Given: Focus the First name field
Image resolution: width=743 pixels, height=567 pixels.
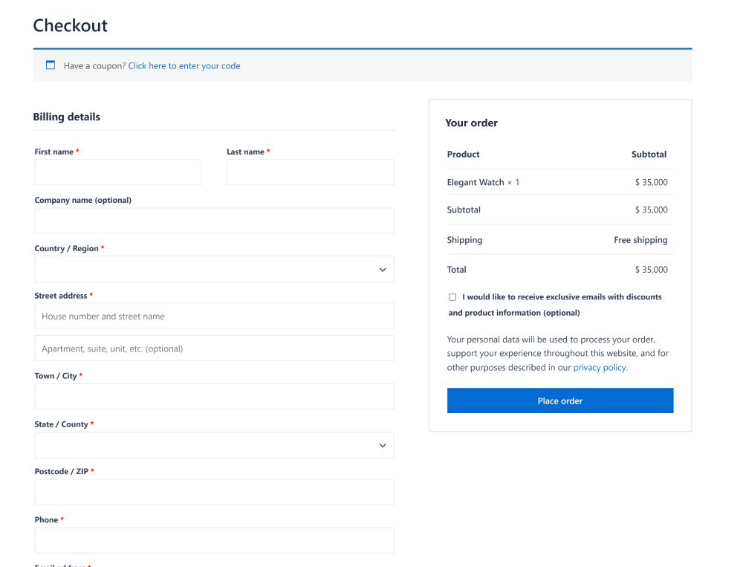Looking at the screenshot, I should pos(118,172).
